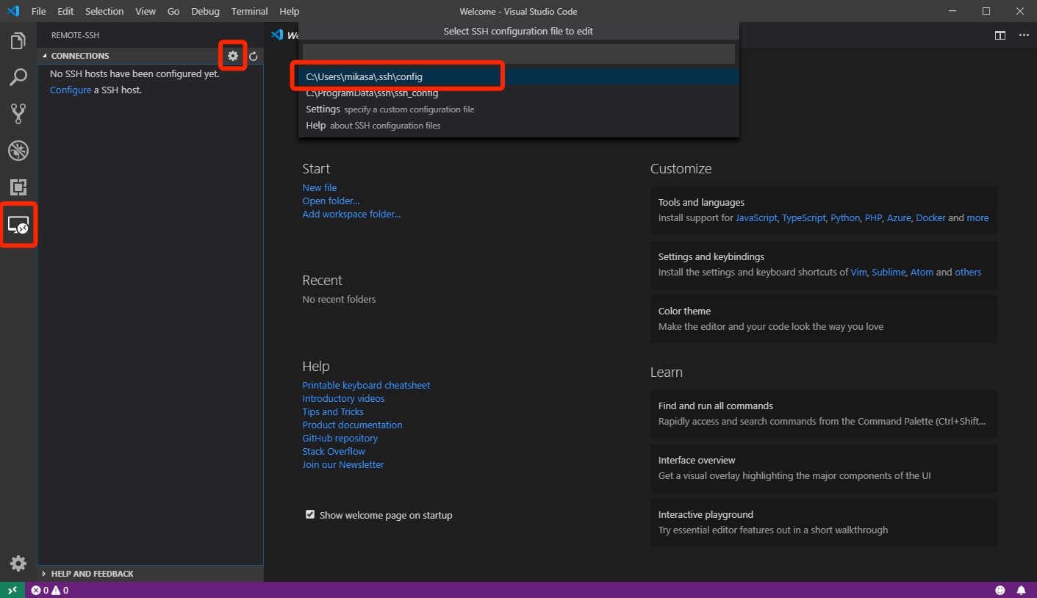Screen dimensions: 1037x598
Task: Open the Interactive playground card
Action: point(824,522)
